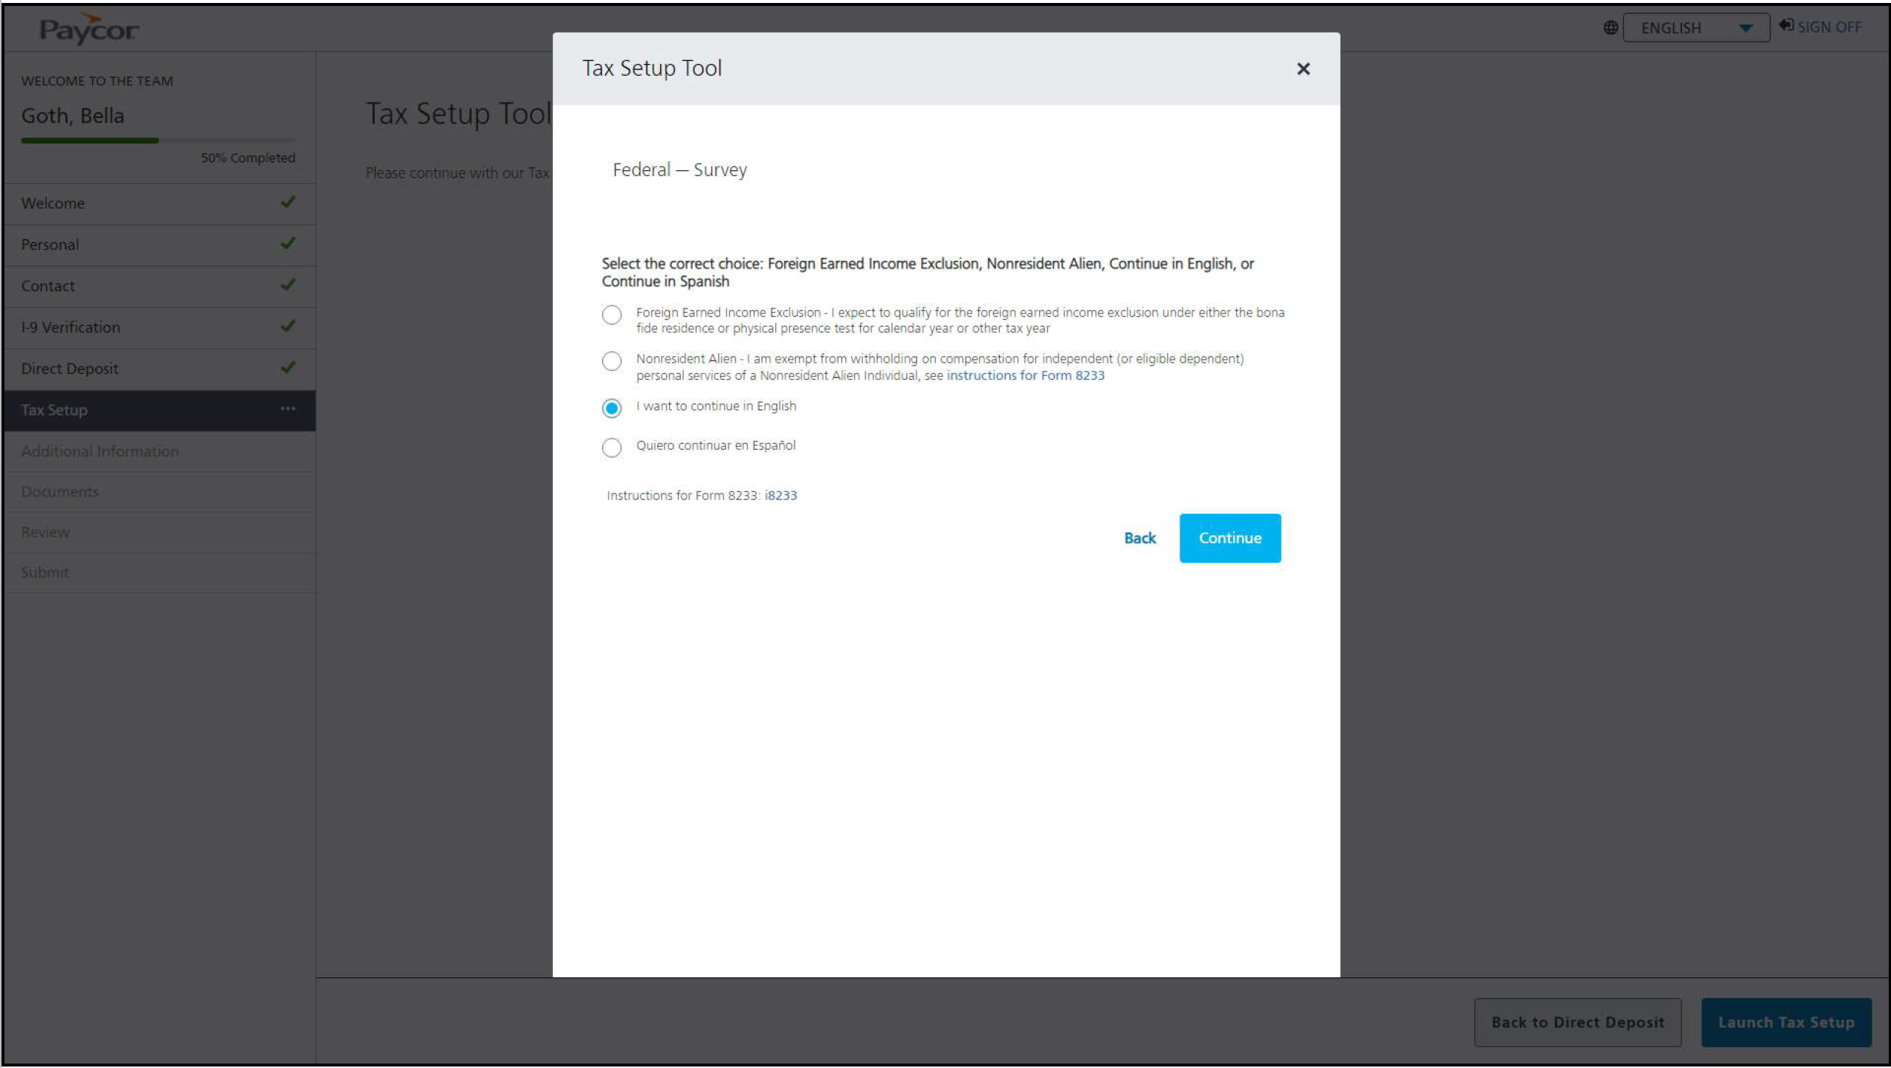Select I want to continue in English
Image resolution: width=1891 pixels, height=1068 pixels.
tap(612, 408)
